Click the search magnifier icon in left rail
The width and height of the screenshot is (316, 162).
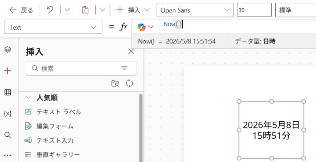click(8, 135)
